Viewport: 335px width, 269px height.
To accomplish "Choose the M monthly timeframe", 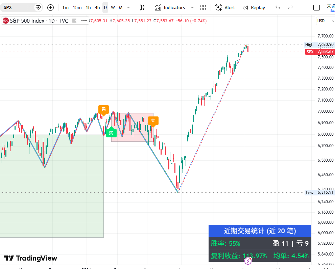I will coord(121,7).
